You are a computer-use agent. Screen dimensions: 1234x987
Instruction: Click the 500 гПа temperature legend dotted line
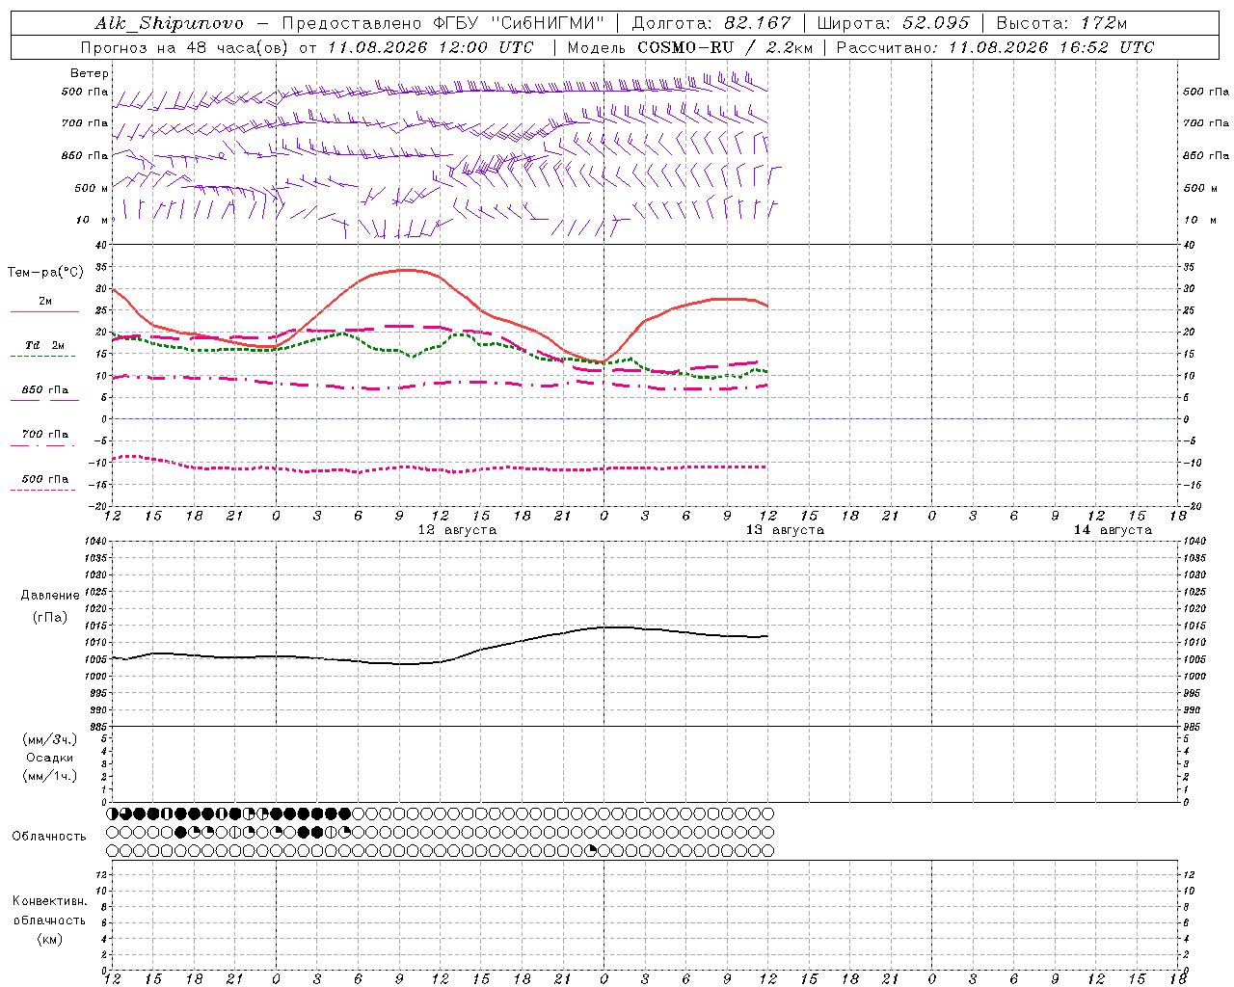(x=42, y=491)
